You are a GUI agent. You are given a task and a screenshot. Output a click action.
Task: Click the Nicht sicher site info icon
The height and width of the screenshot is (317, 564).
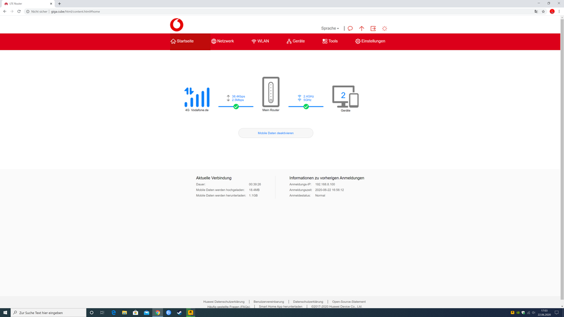[x=28, y=11]
